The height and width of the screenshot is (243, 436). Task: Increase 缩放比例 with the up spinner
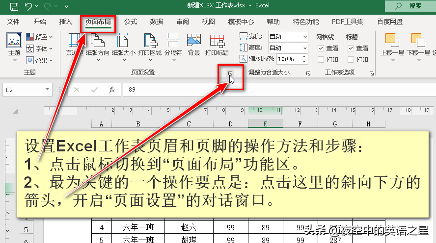[304, 57]
